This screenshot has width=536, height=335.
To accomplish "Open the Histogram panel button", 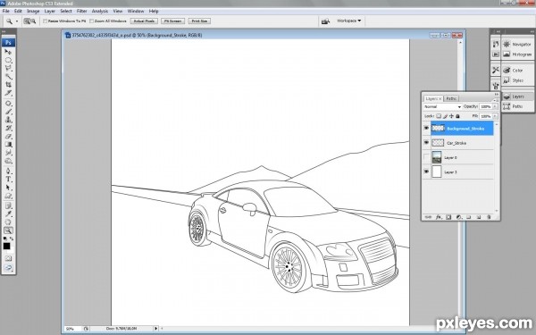I will pos(517,54).
